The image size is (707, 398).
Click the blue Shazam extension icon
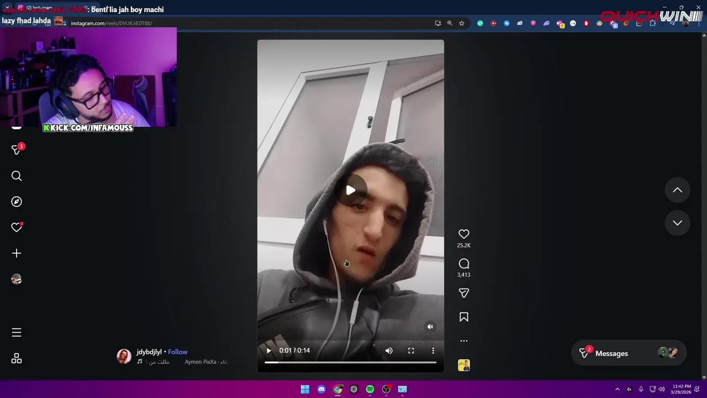pyautogui.click(x=506, y=23)
